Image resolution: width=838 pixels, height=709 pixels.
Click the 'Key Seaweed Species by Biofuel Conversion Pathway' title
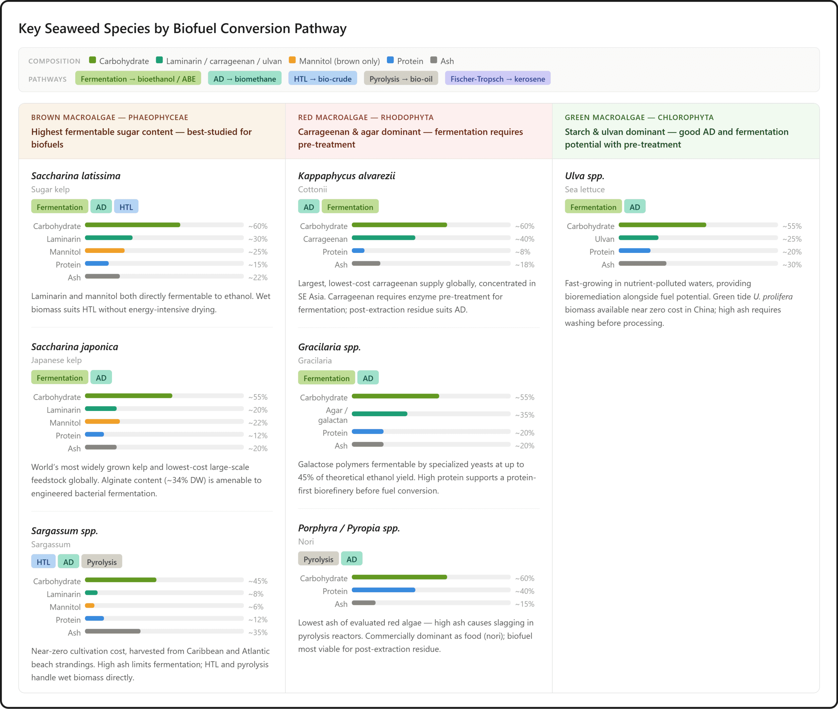(183, 28)
